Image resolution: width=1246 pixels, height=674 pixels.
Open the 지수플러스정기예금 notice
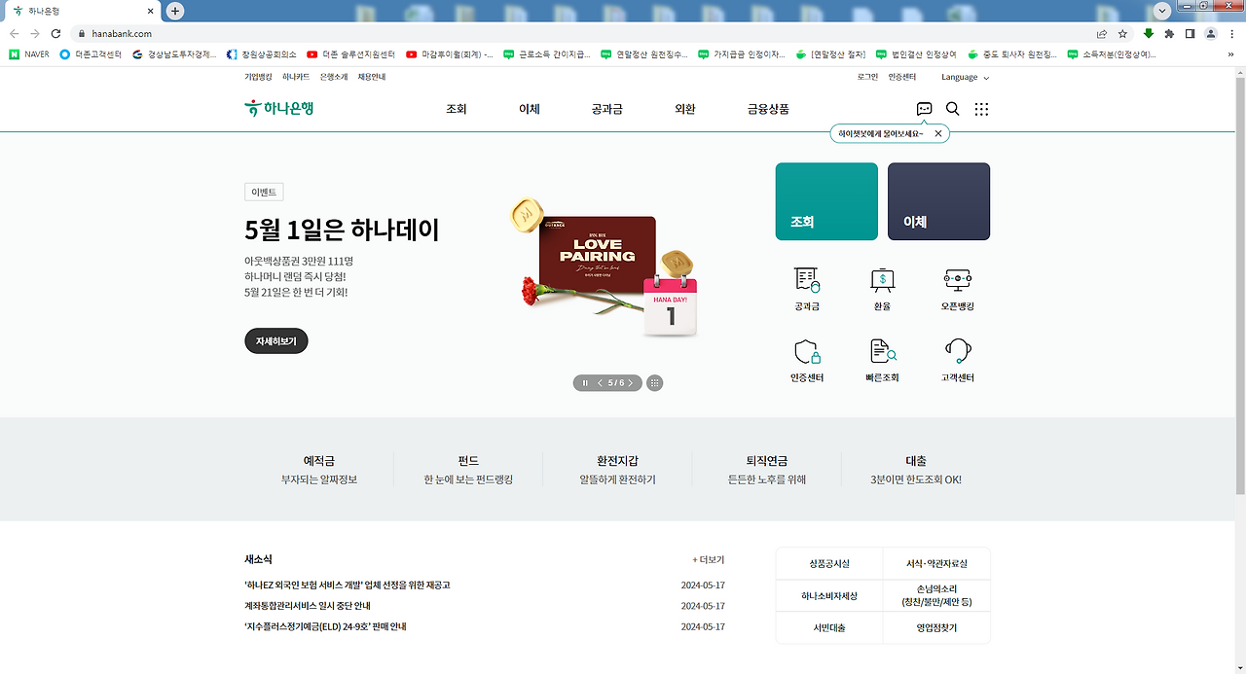point(325,627)
